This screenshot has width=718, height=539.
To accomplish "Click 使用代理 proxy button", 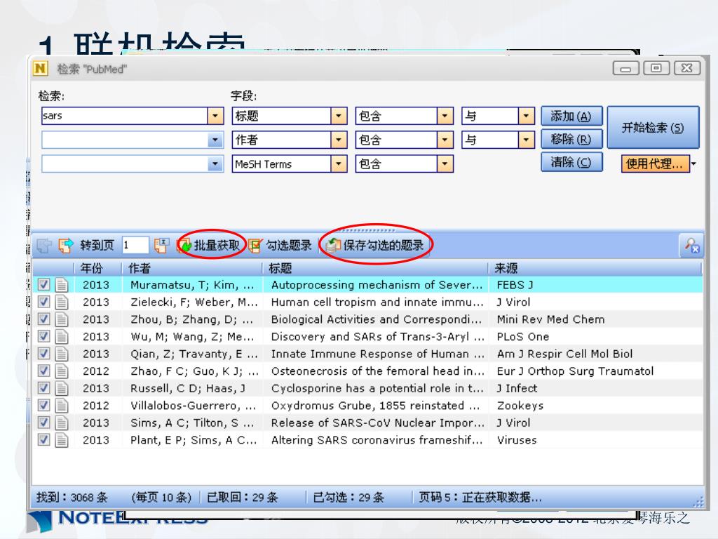I will tap(656, 164).
